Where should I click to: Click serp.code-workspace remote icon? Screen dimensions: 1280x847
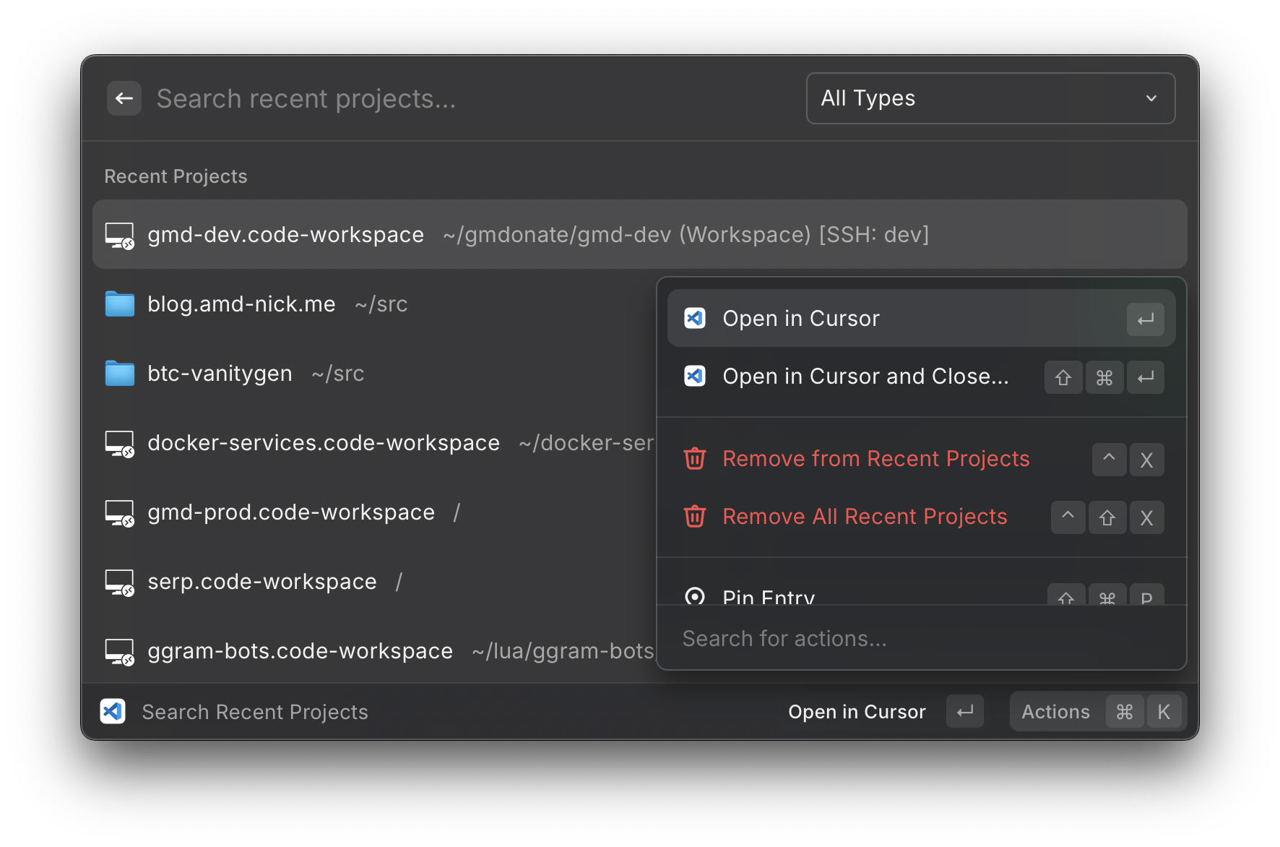point(120,582)
